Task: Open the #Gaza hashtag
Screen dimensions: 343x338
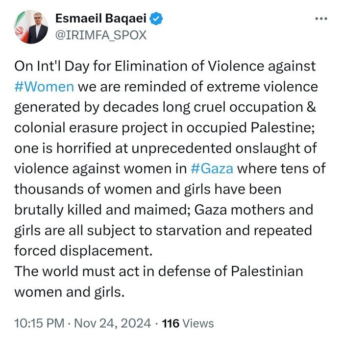Action: (x=212, y=169)
